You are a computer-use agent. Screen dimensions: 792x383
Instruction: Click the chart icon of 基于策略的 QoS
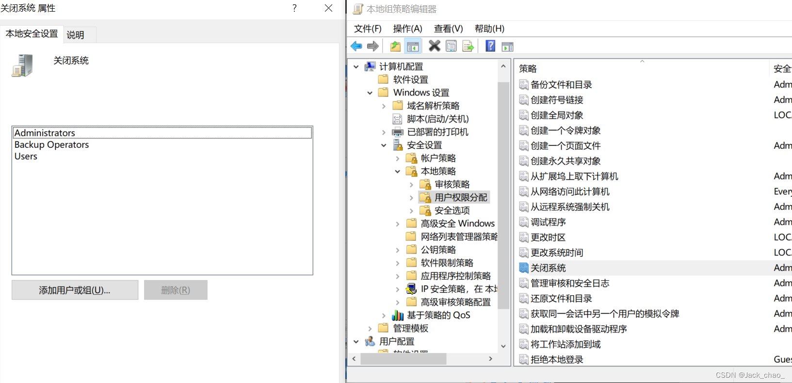398,315
